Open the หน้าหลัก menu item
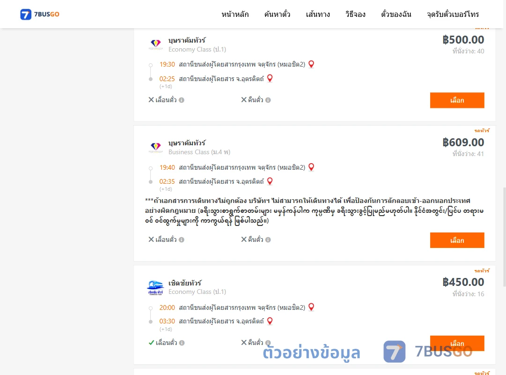The image size is (506, 375). (x=235, y=14)
